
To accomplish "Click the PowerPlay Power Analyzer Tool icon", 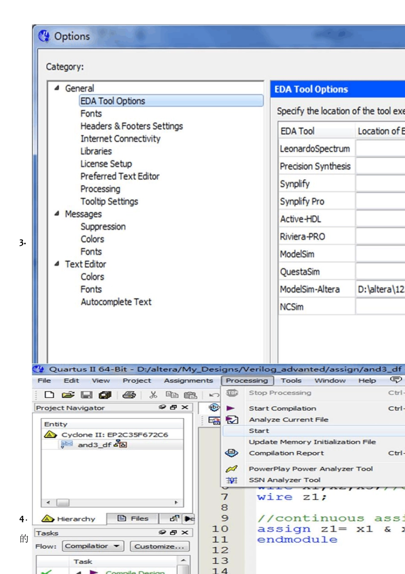I will [231, 469].
